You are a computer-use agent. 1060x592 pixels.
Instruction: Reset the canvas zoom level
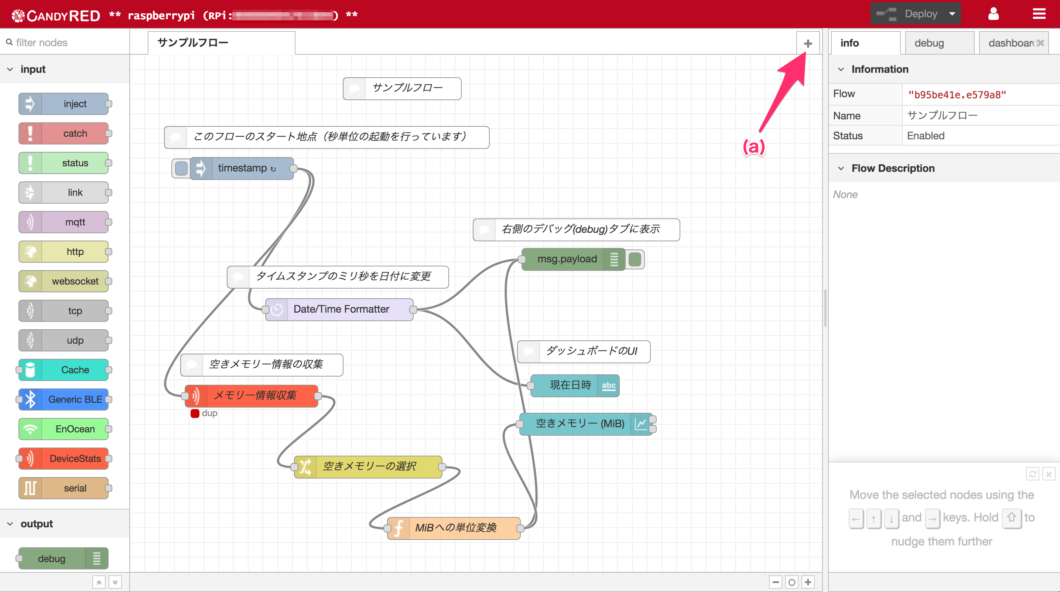792,582
